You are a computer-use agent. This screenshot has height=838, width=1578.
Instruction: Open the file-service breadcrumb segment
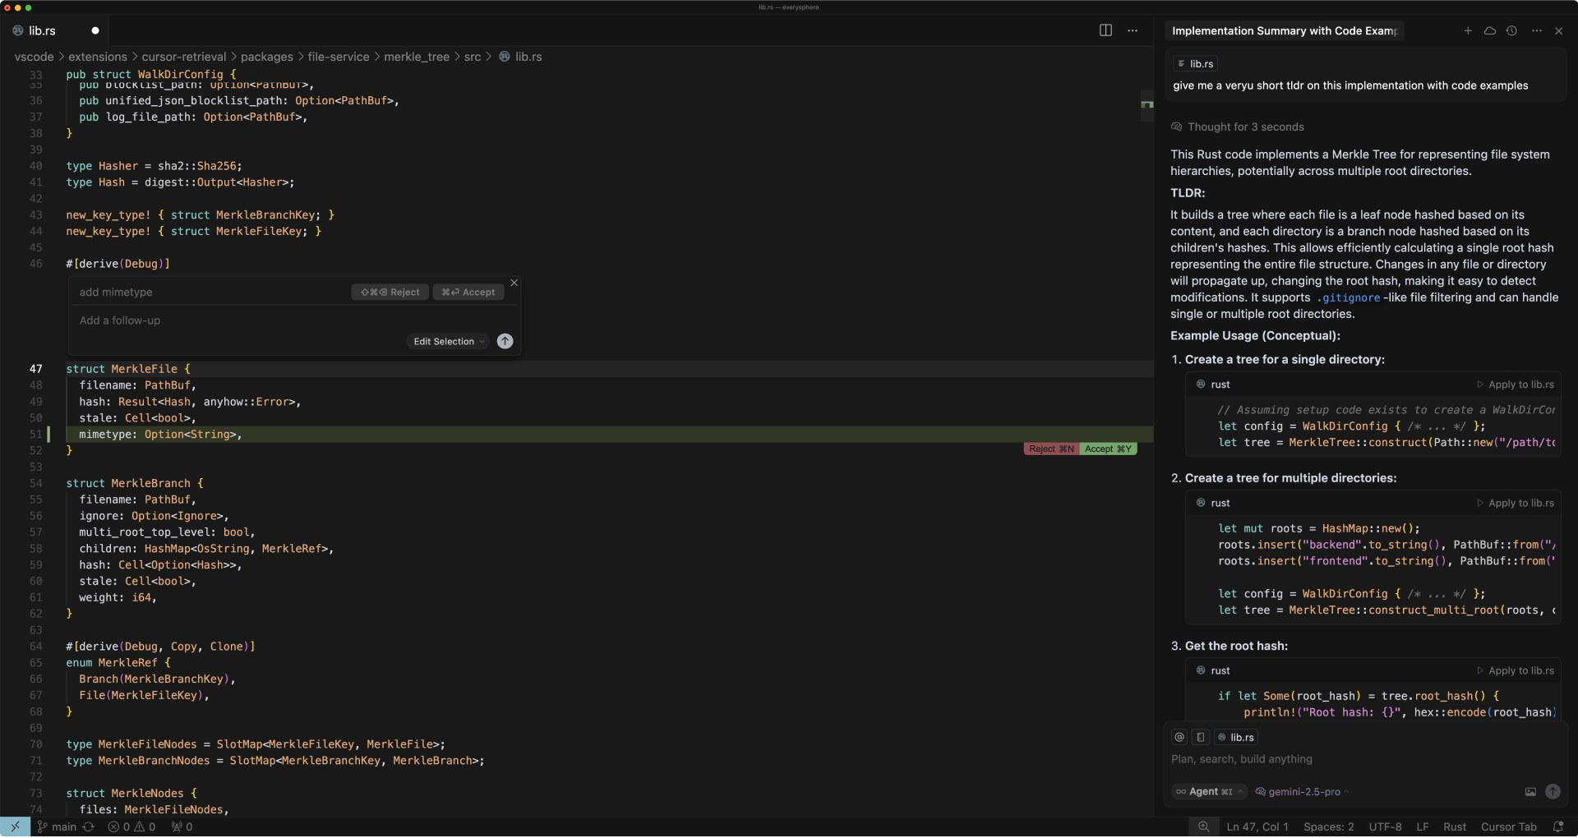pos(339,57)
